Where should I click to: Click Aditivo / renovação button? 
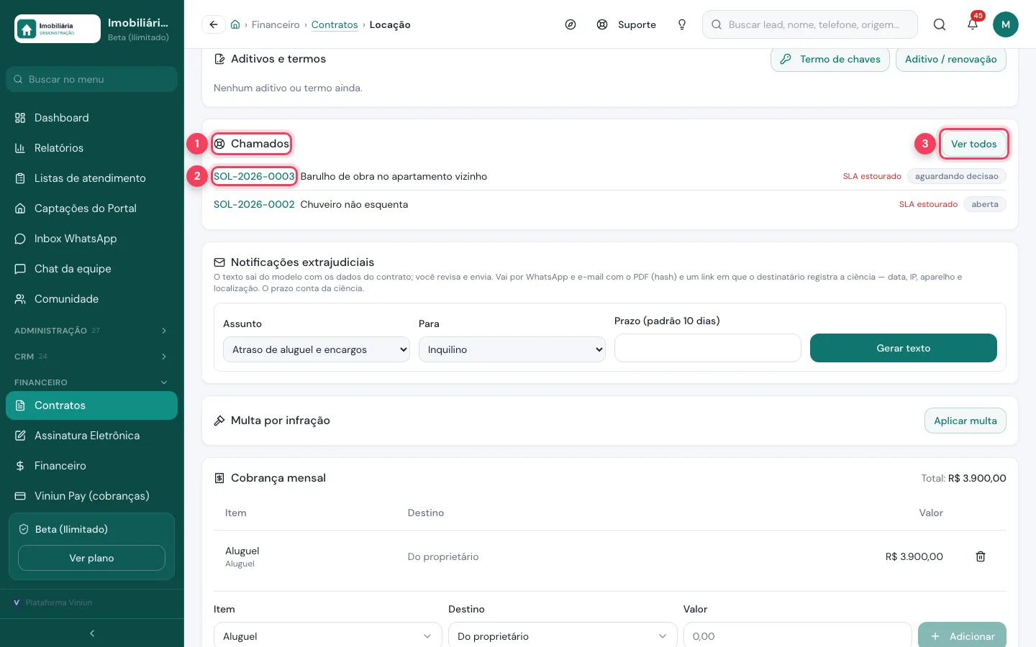click(951, 59)
